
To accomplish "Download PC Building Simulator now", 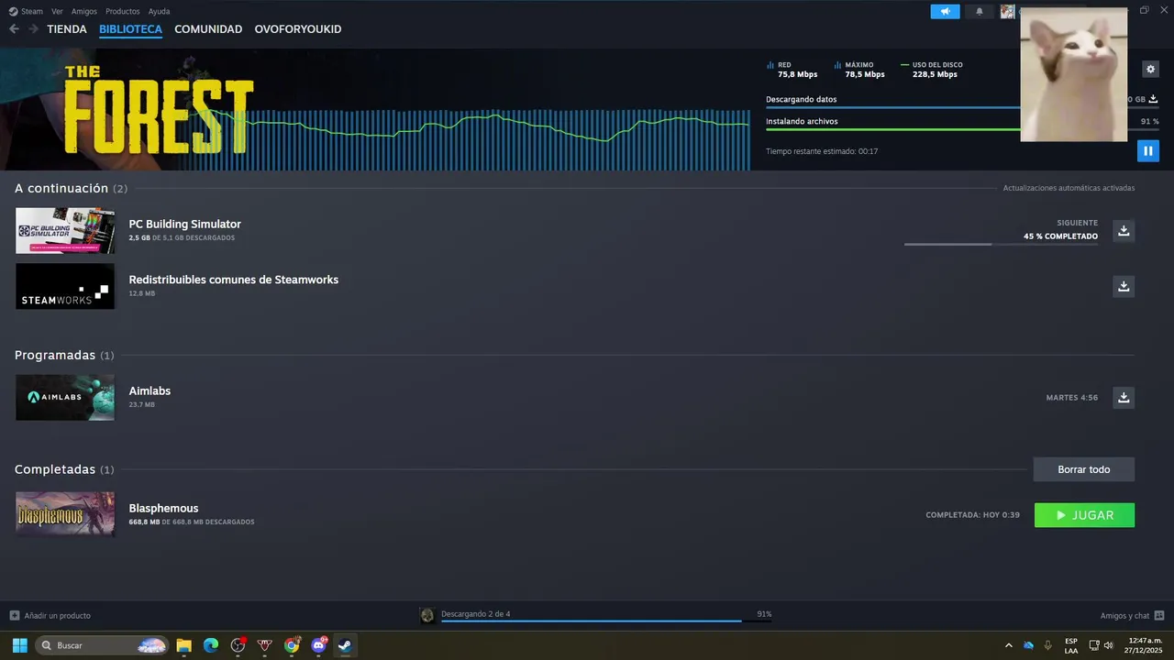I will point(1124,230).
